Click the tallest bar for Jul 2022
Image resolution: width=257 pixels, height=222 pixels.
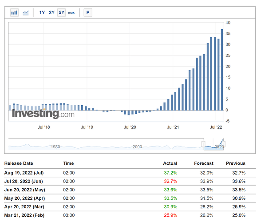[222, 70]
